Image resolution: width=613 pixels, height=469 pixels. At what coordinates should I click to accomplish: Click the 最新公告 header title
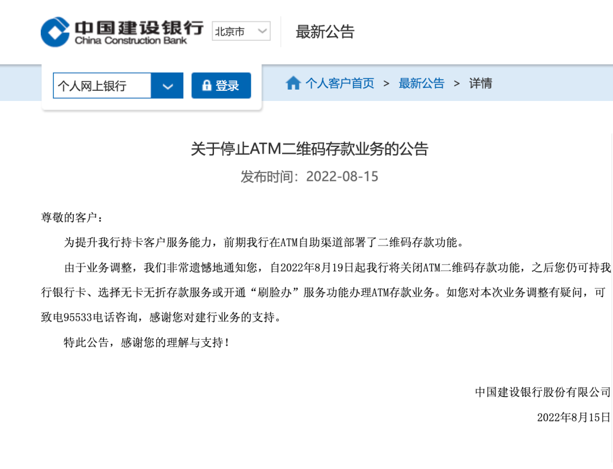(325, 32)
